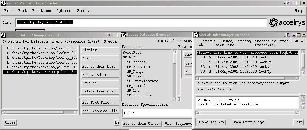This screenshot has height=130, width=307.
Task: Click the List path input field
Action: pyautogui.click(x=141, y=22)
